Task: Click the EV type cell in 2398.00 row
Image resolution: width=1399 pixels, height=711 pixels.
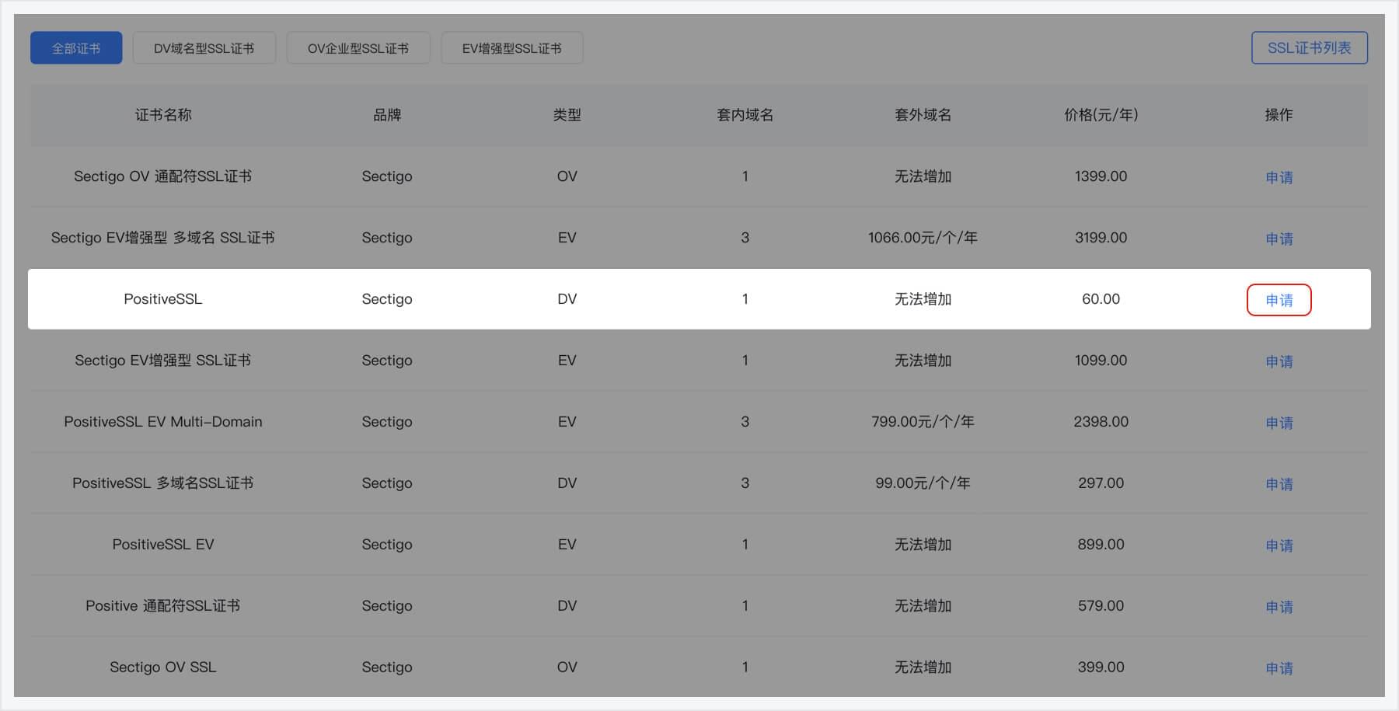Action: 567,422
